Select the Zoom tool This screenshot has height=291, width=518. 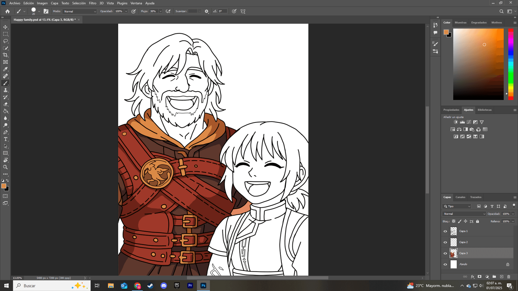click(x=5, y=167)
